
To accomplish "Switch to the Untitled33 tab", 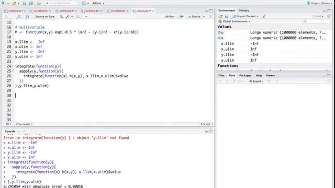I will tap(40, 11).
